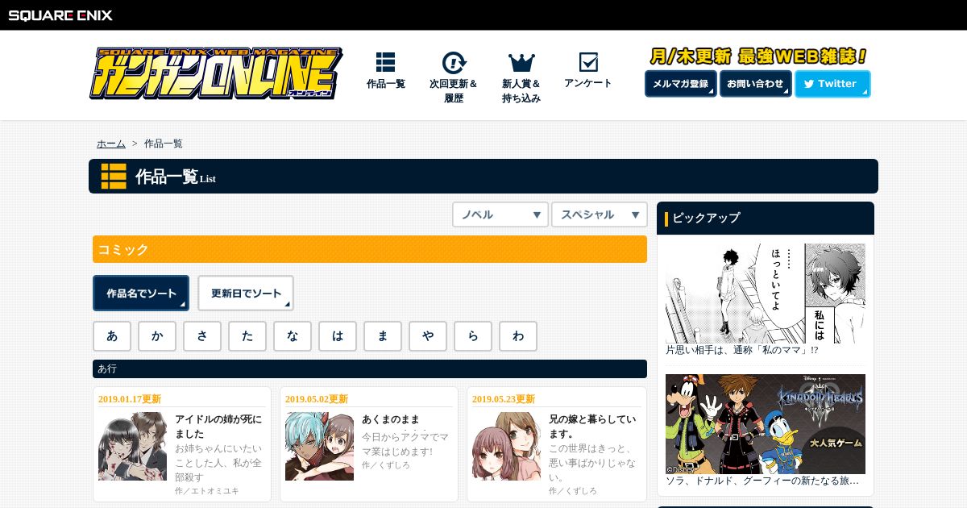The height and width of the screenshot is (508, 967).
Task: Click the ガンガンONLINE logo
Action: pyautogui.click(x=215, y=73)
